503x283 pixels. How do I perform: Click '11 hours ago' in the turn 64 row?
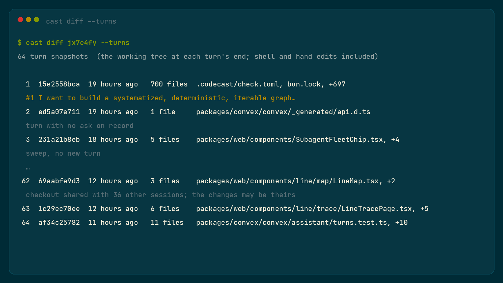tap(113, 223)
